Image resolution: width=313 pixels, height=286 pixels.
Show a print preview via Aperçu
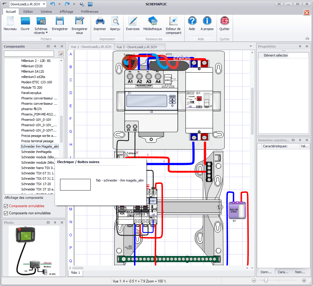(115, 25)
